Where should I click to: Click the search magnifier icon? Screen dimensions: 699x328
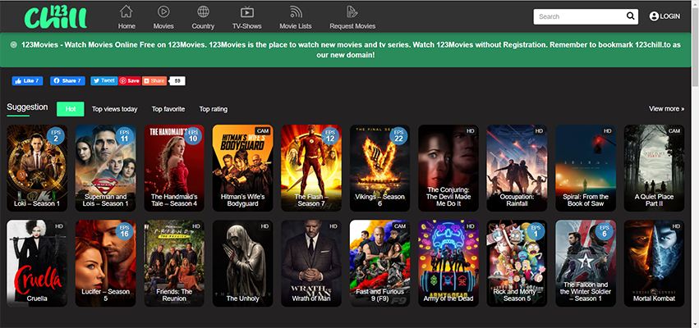click(x=630, y=16)
